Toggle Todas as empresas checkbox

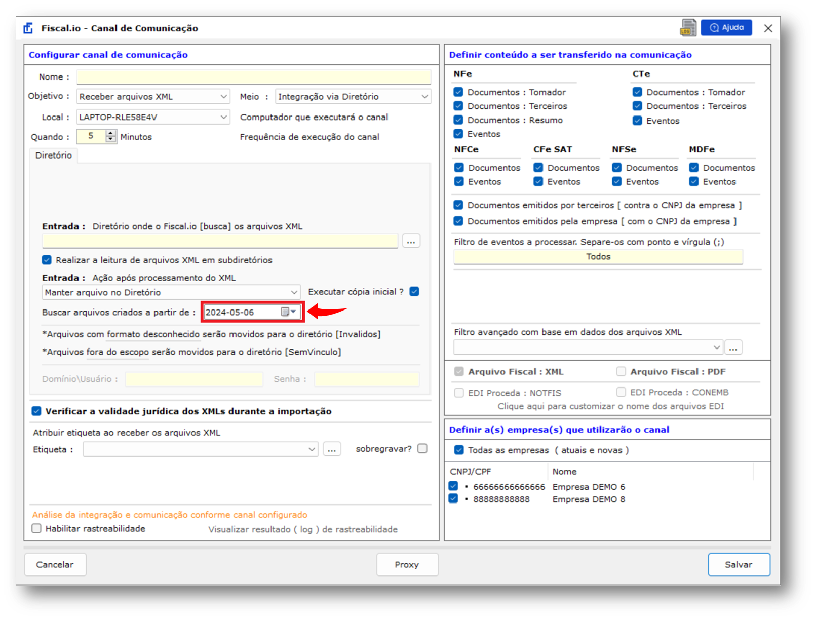pos(459,450)
